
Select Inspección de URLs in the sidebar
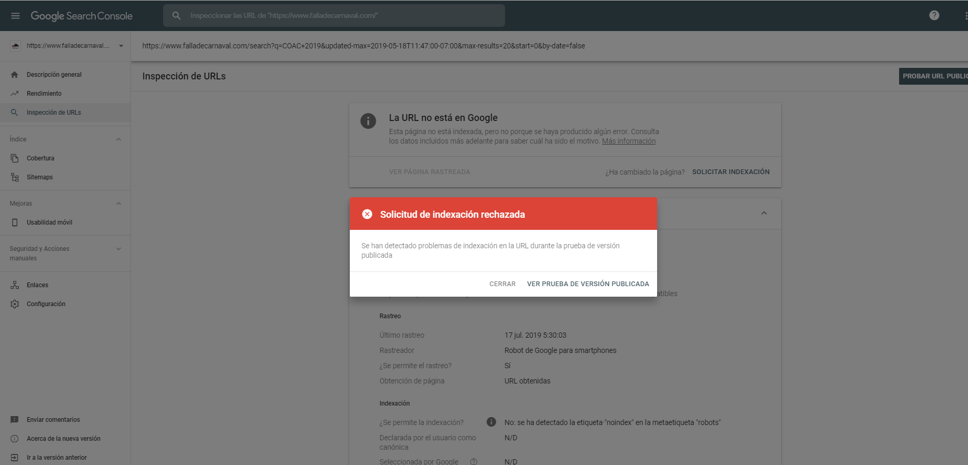tap(65, 113)
